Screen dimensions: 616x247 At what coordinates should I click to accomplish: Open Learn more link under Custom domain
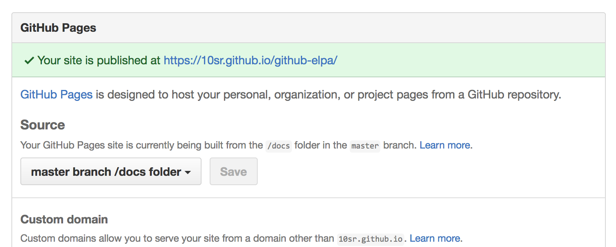[435, 238]
